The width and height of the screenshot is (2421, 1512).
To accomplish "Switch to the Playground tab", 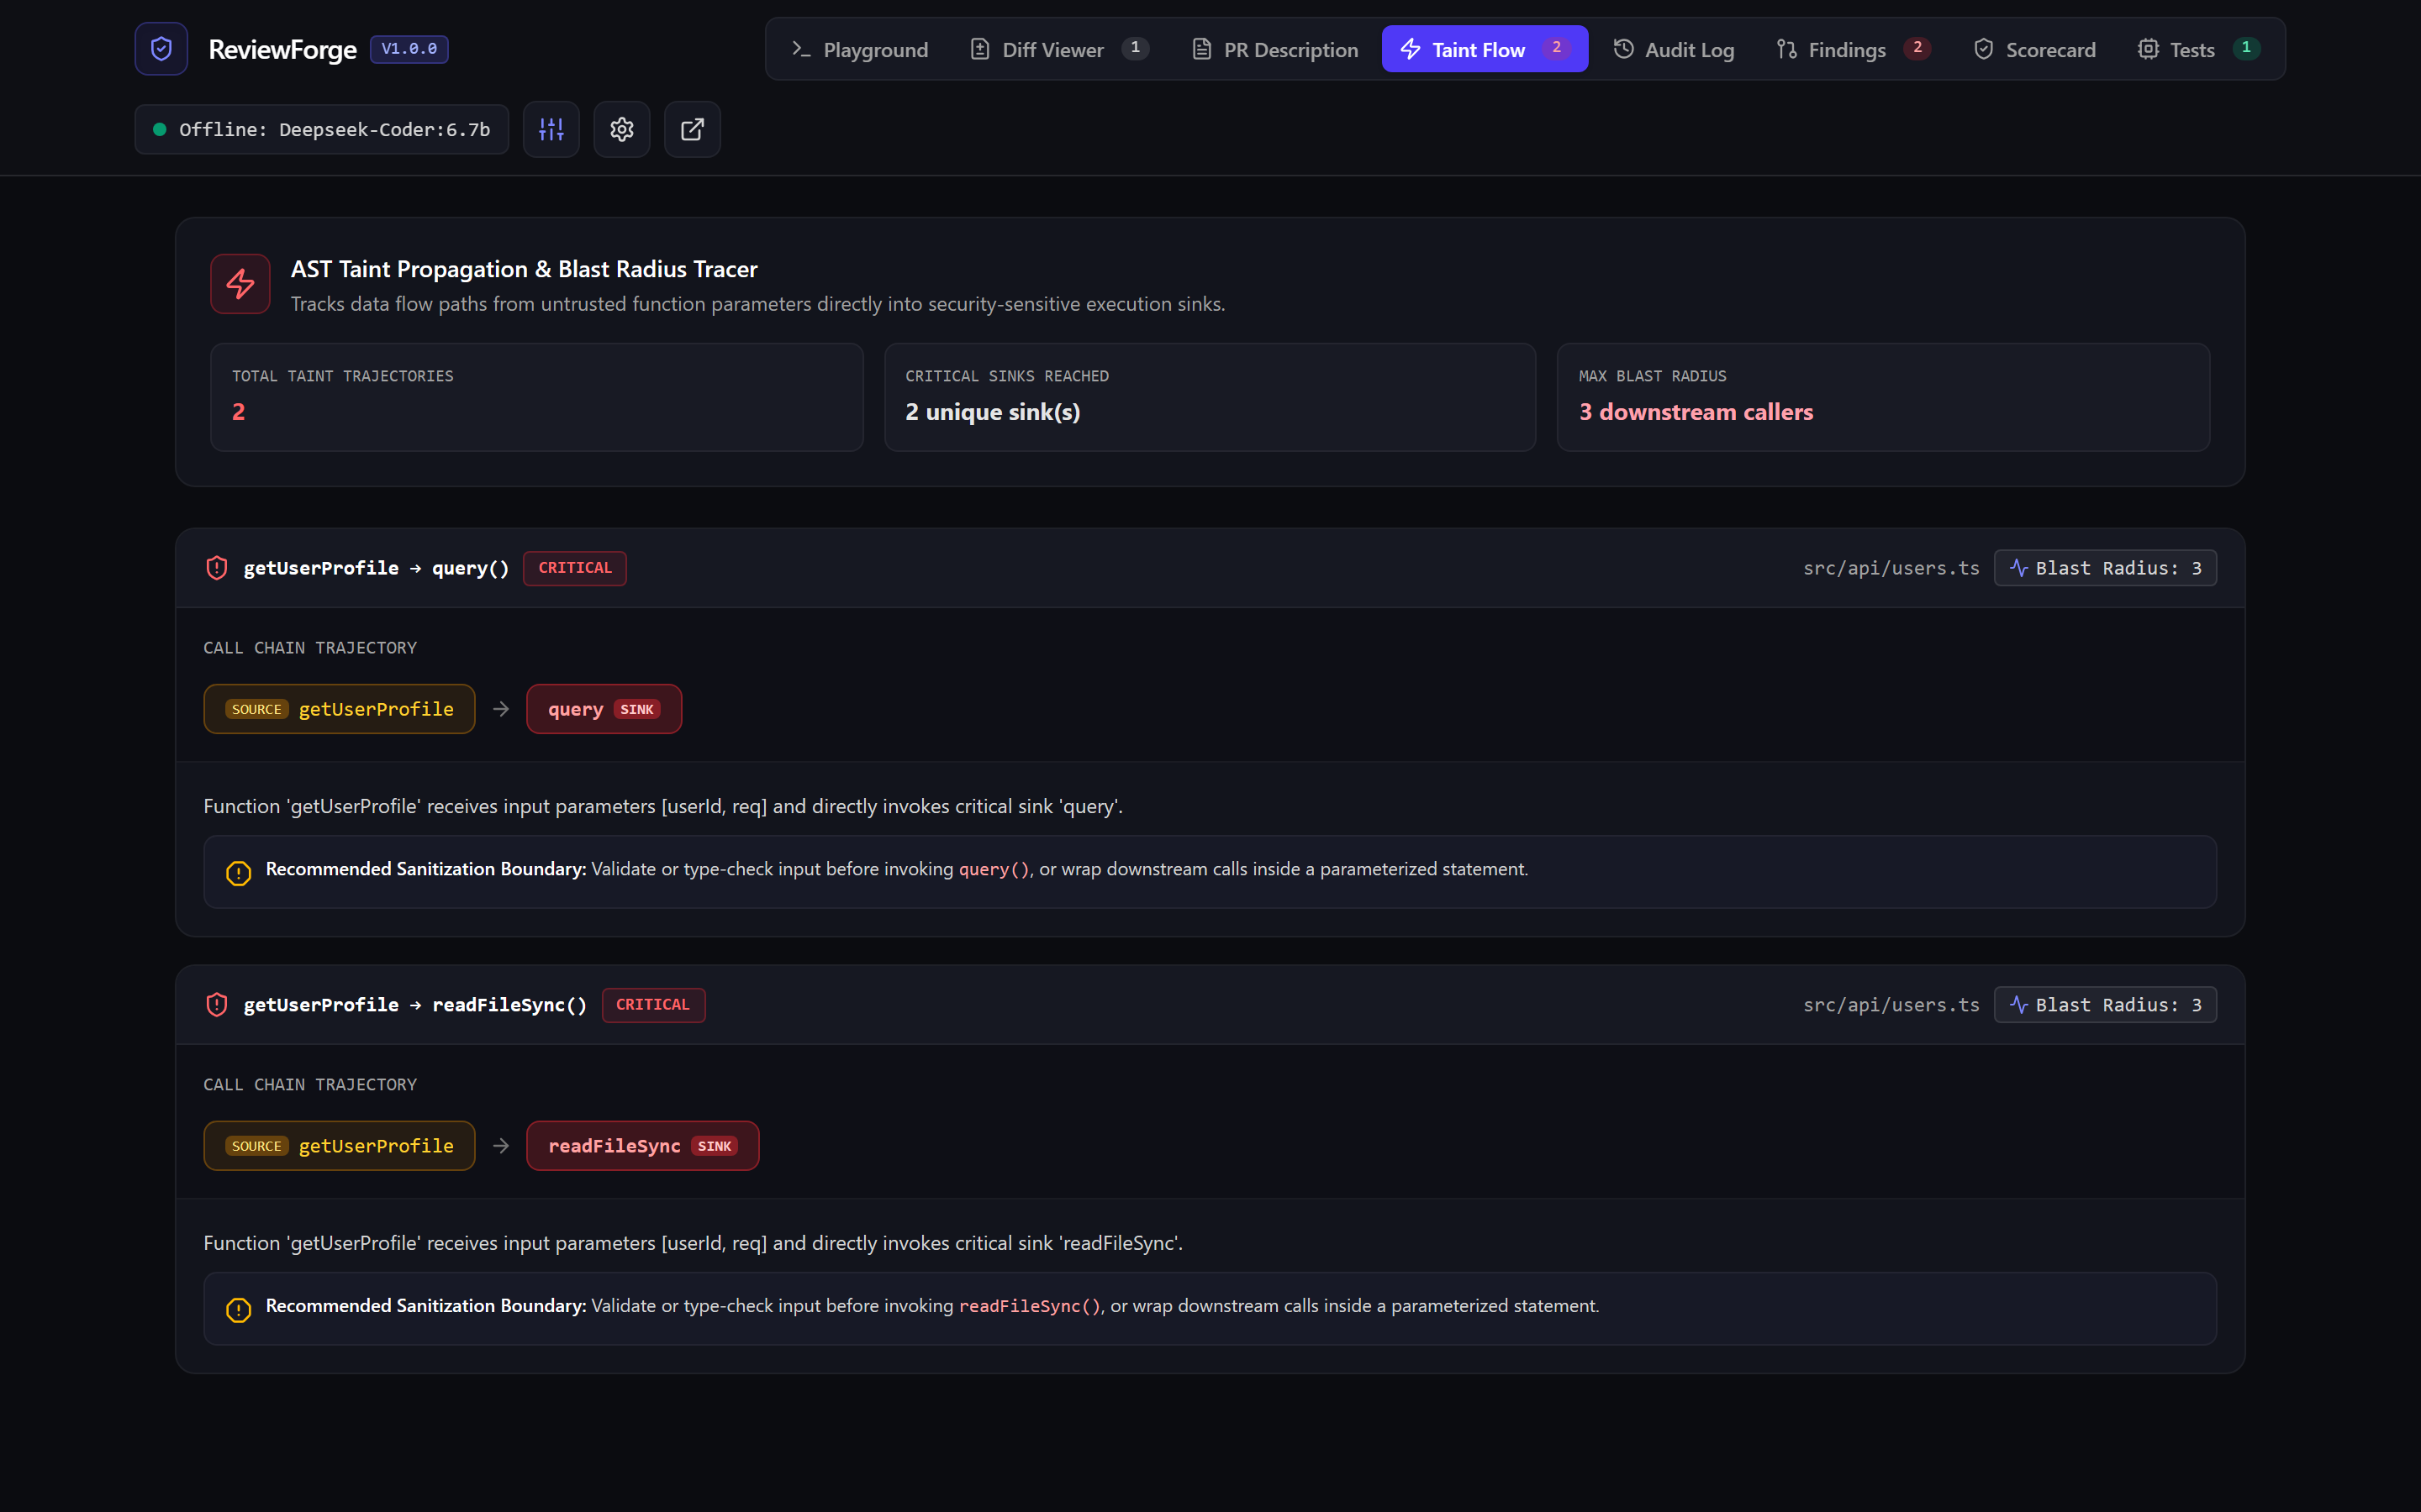I will 860,49.
